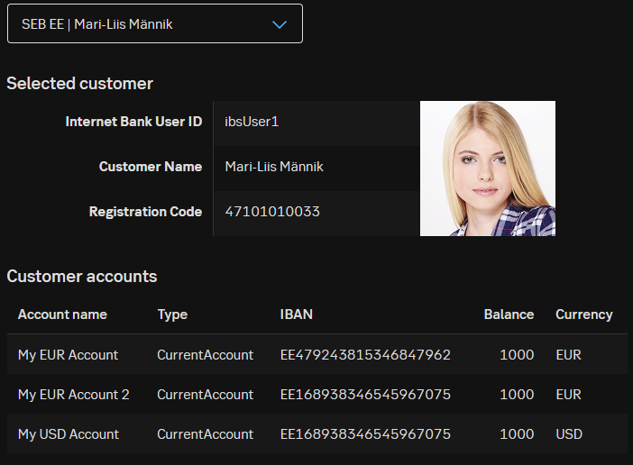This screenshot has height=465, width=633.
Task: Click the Type column header
Action: tap(172, 315)
